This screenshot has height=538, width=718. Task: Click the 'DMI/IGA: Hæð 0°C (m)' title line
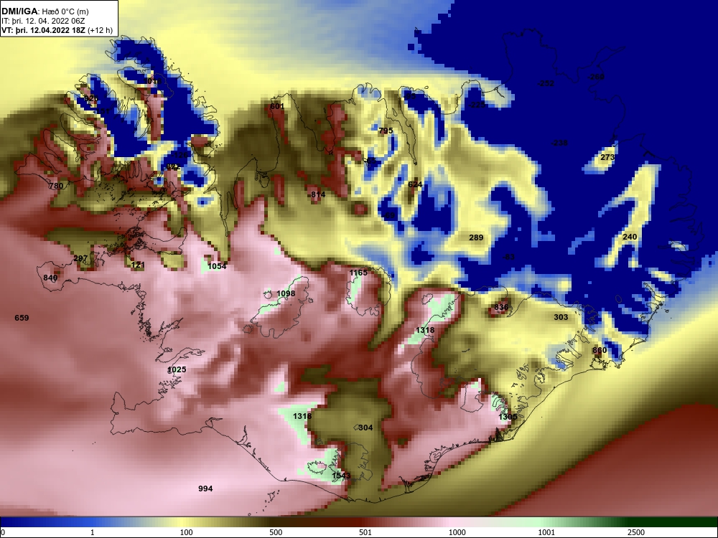tap(45, 11)
